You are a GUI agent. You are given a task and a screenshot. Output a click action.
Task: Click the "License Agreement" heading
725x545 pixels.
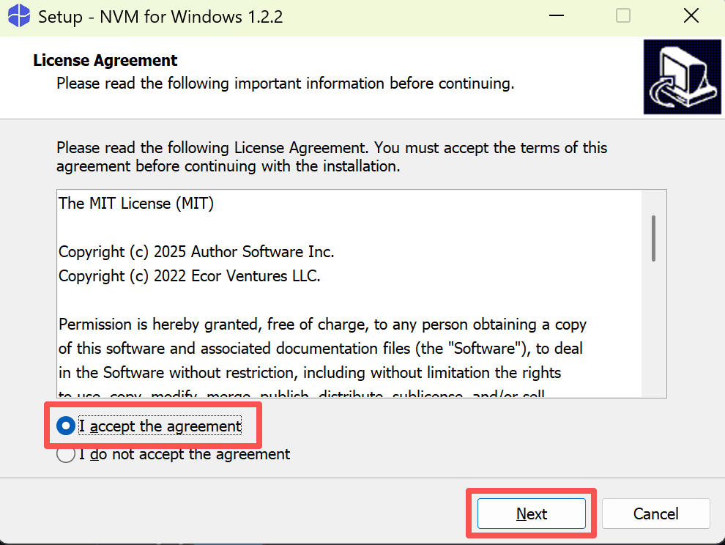[x=105, y=60]
